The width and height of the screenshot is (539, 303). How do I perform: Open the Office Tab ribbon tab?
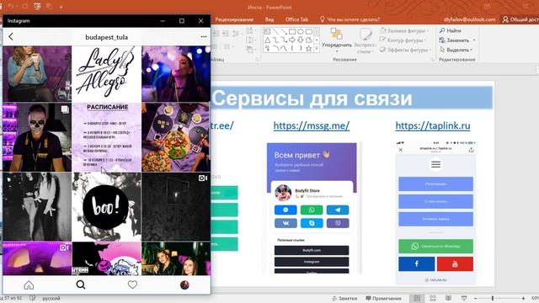pos(296,19)
